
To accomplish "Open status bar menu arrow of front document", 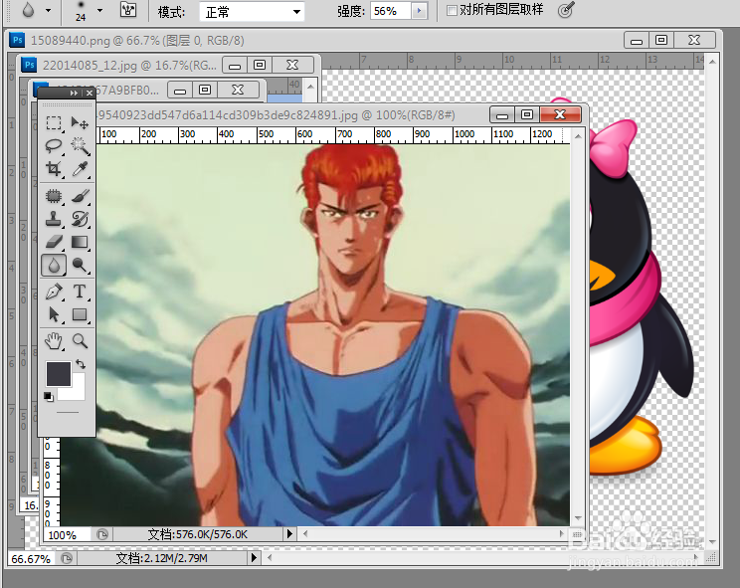I will [289, 534].
